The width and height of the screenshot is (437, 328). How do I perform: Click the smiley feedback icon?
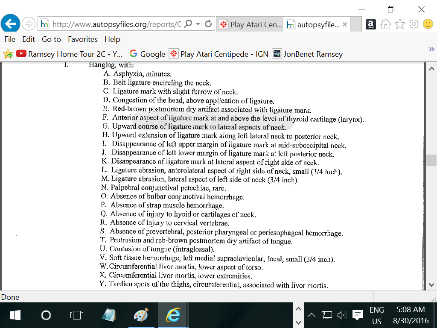click(x=428, y=24)
